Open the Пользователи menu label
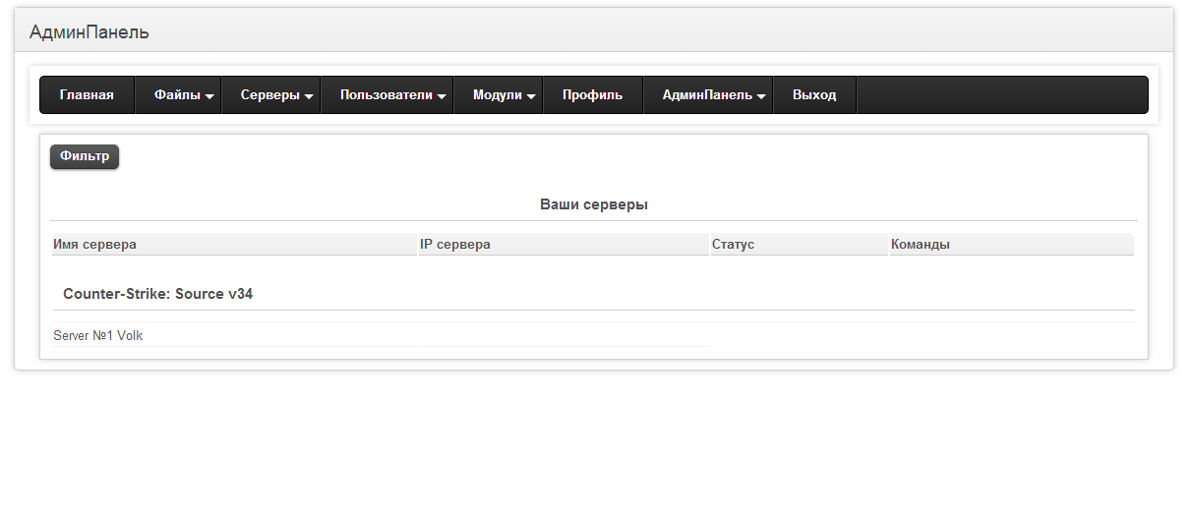The width and height of the screenshot is (1190, 519). (x=386, y=95)
